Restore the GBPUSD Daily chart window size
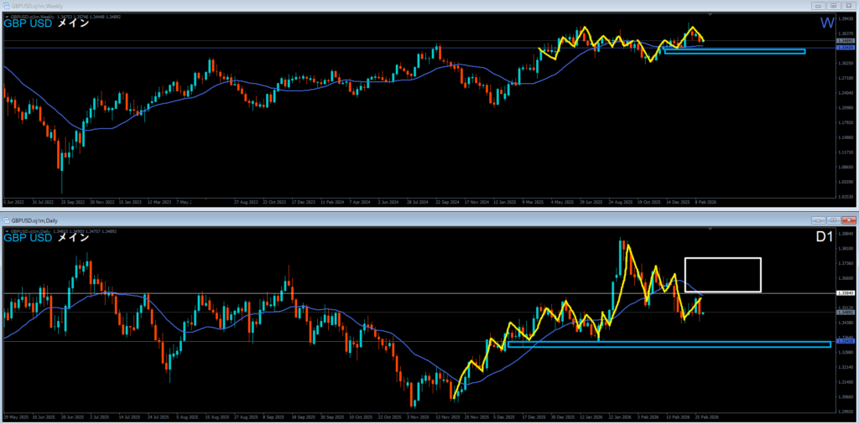Image resolution: width=859 pixels, height=424 pixels. (831, 219)
